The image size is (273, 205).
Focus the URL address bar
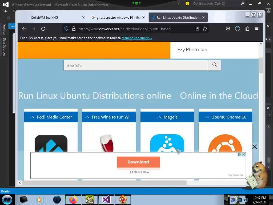(136, 29)
